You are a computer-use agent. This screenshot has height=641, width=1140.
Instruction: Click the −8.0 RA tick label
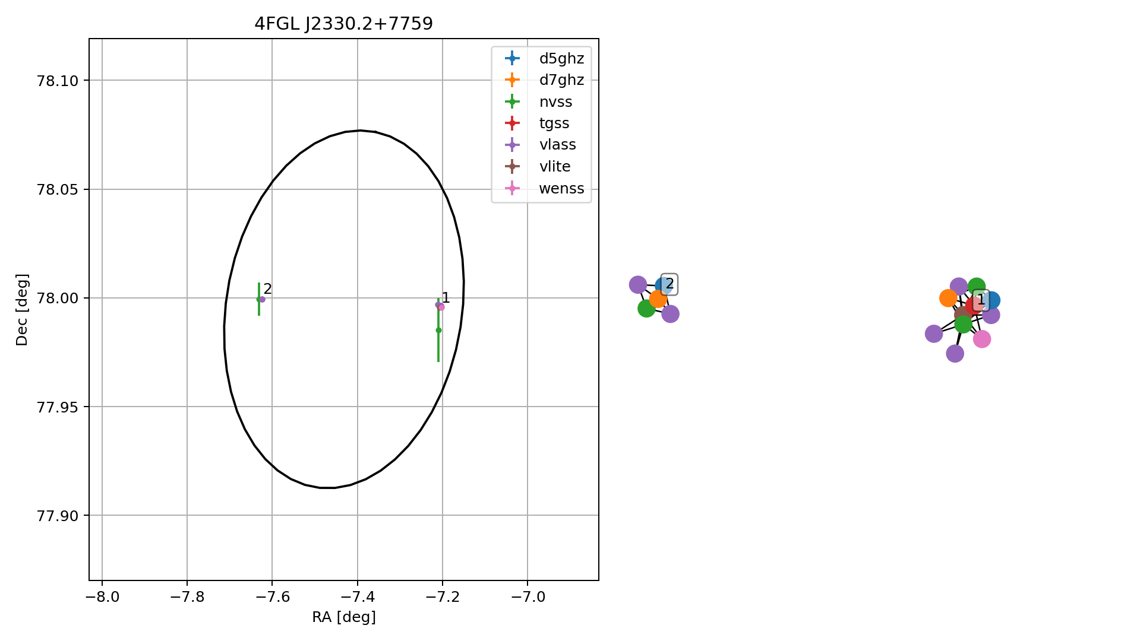(x=102, y=596)
